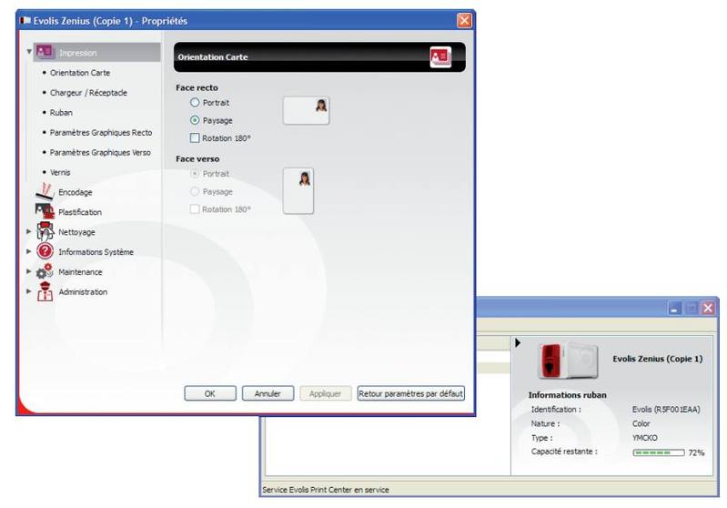
Task: Click the Informations Système question mark icon
Action: 45,251
